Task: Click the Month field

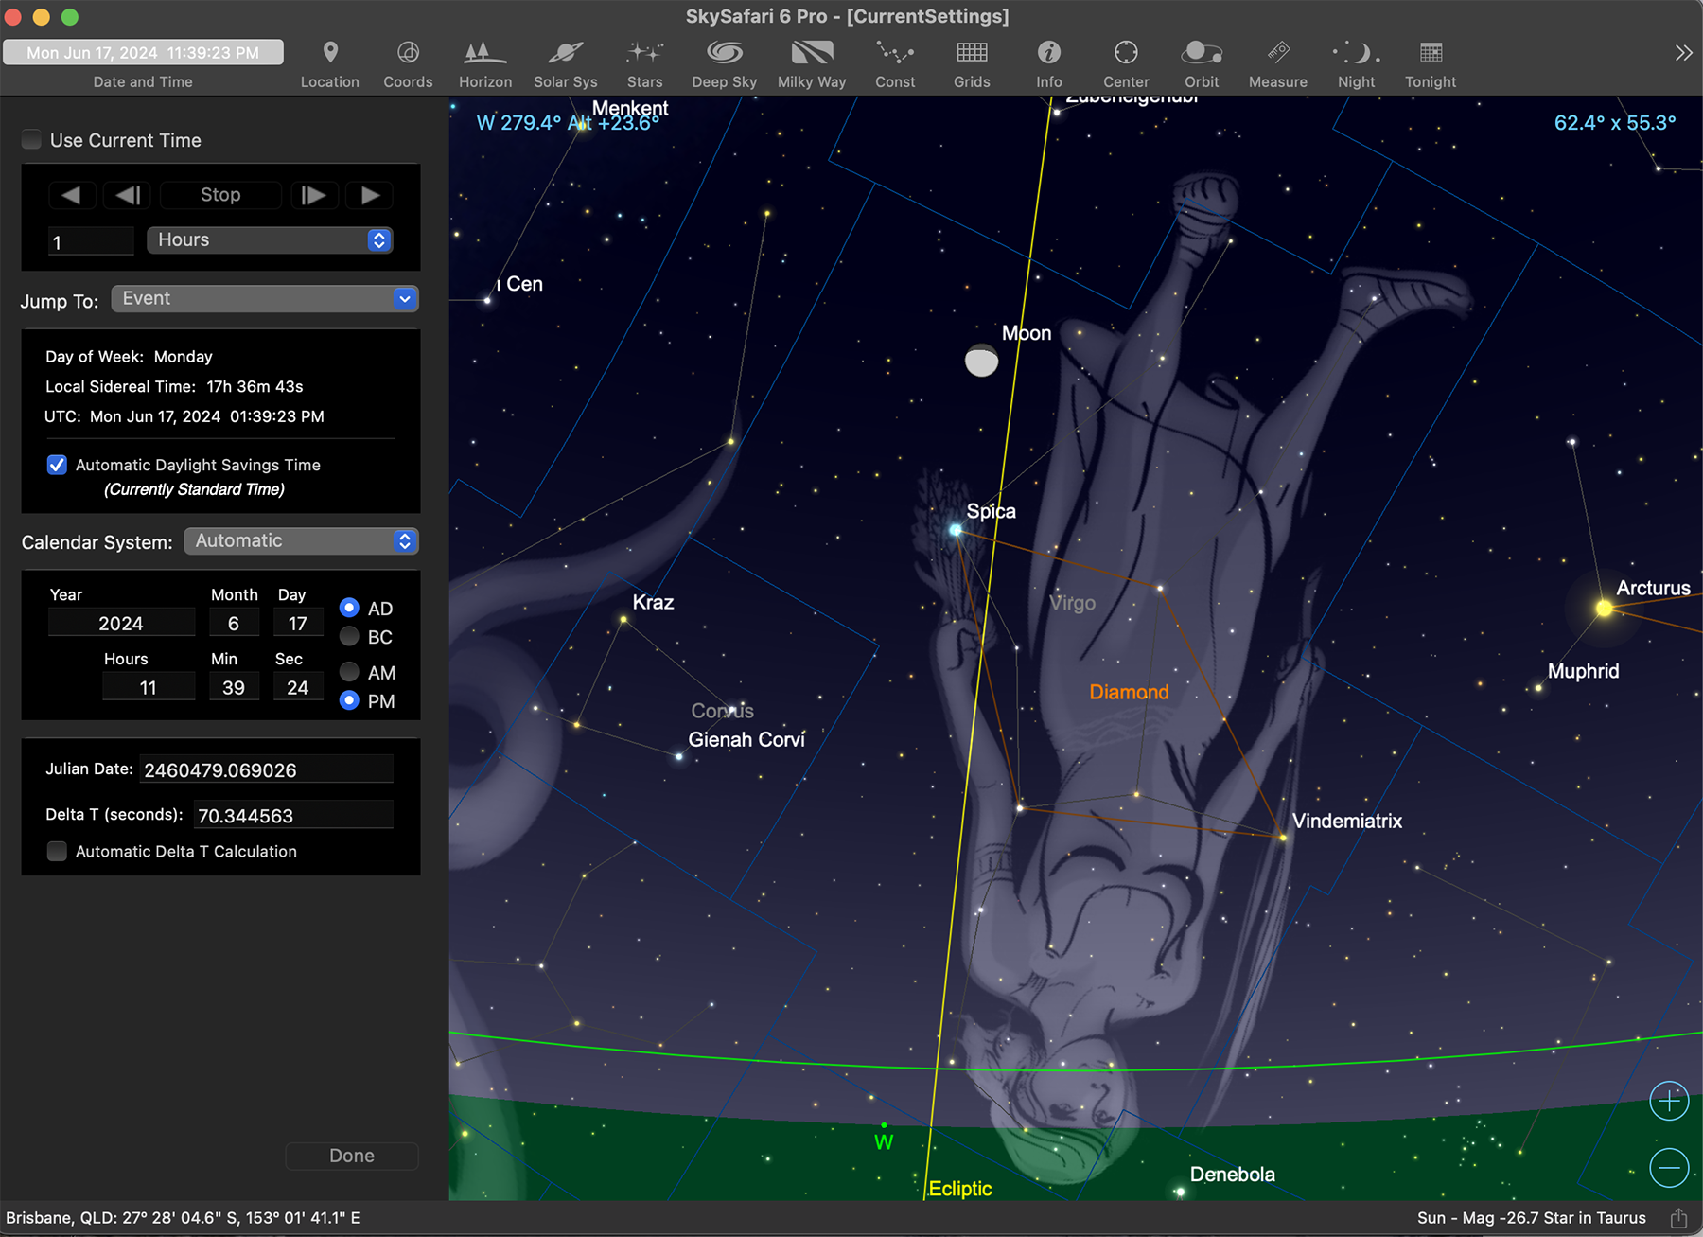Action: pyautogui.click(x=234, y=623)
